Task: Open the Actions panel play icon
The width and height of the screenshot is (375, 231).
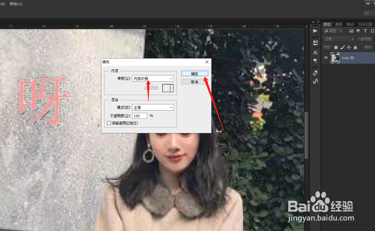Action: 315,31
